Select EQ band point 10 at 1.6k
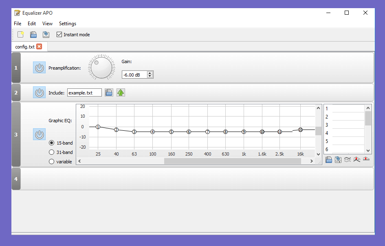 (262, 132)
